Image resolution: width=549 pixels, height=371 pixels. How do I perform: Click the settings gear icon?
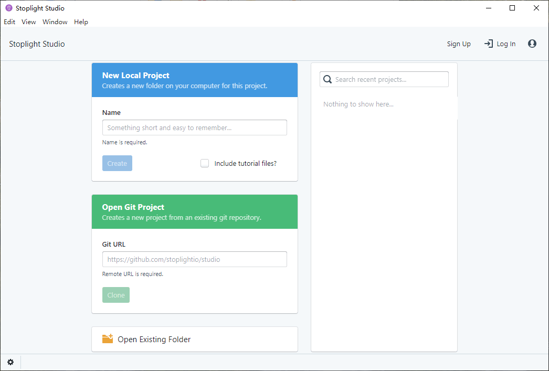(x=10, y=362)
